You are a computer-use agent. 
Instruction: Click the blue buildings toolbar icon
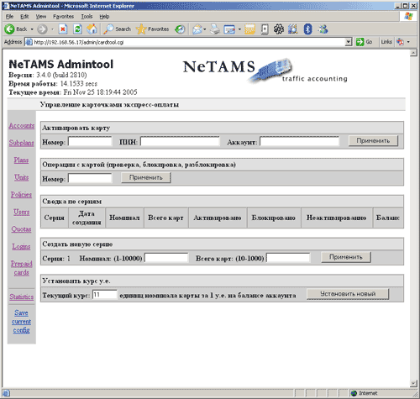click(293, 29)
